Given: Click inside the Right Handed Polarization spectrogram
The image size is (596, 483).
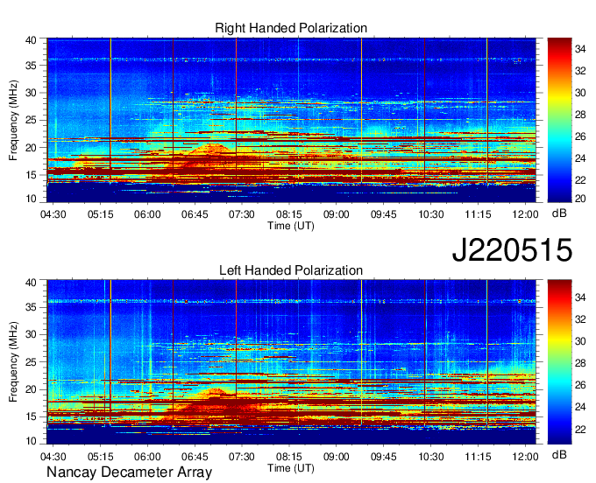Looking at the screenshot, I should click(x=291, y=120).
